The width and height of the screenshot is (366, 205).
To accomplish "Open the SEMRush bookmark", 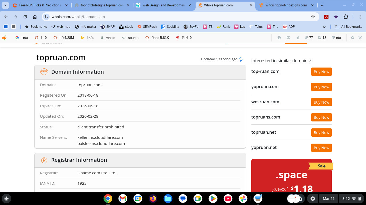I will coord(147,27).
